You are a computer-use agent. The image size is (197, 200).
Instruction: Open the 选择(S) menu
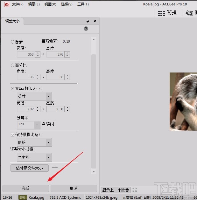pos(67,4)
